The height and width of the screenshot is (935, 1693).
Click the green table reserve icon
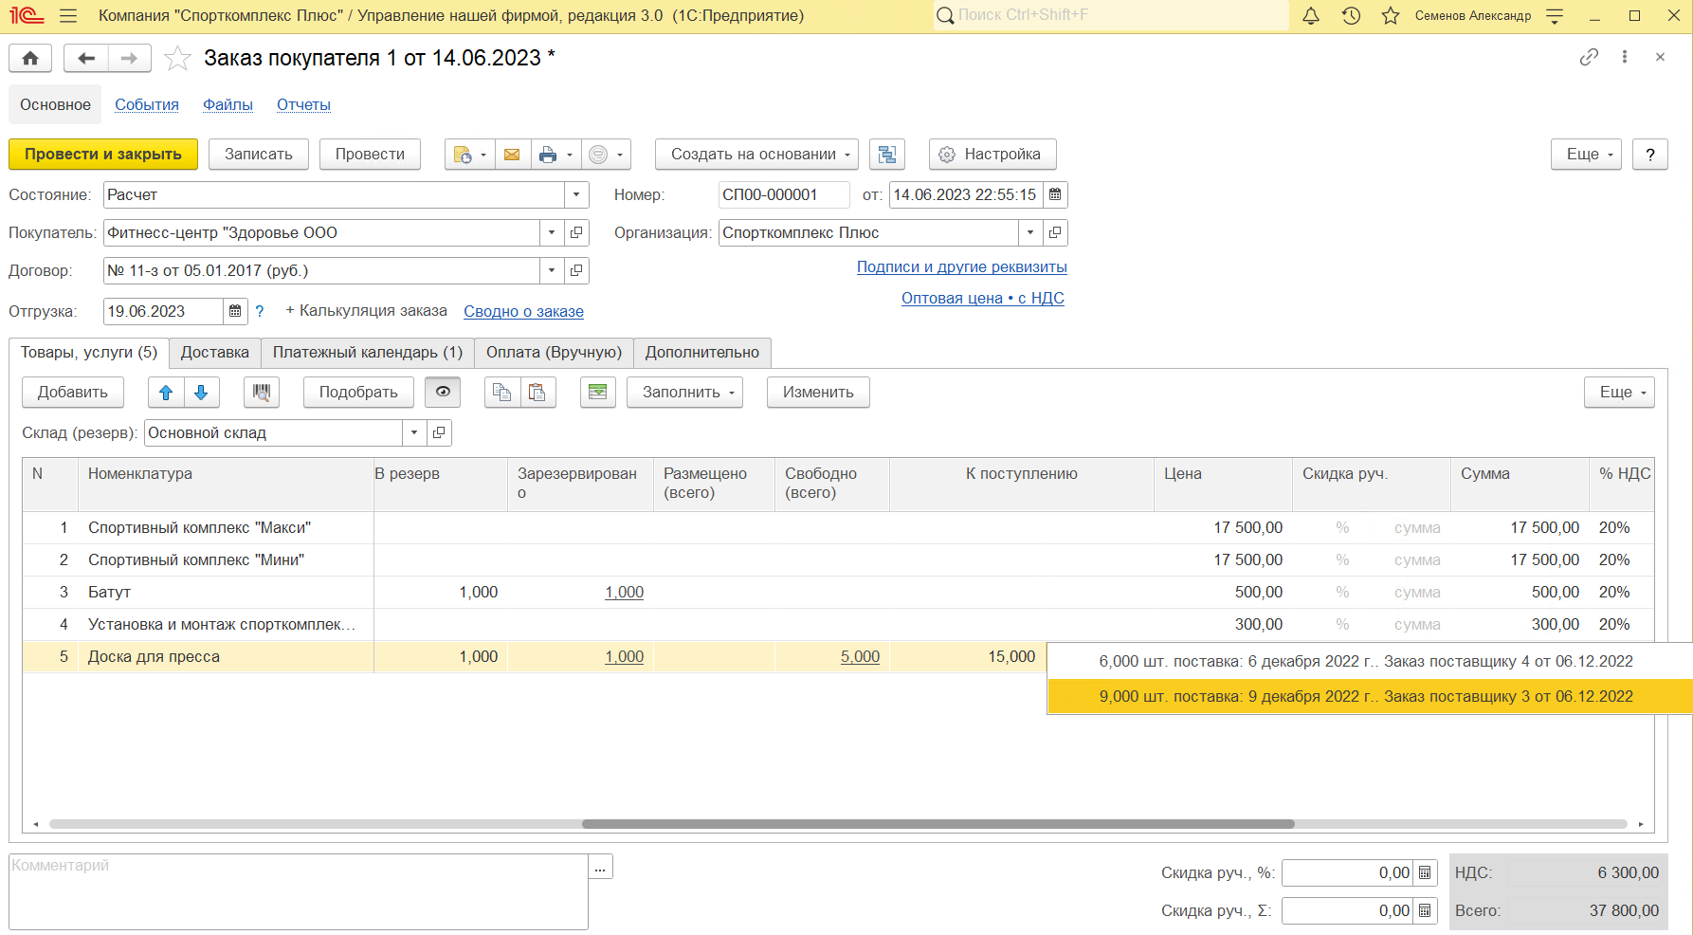coord(598,393)
